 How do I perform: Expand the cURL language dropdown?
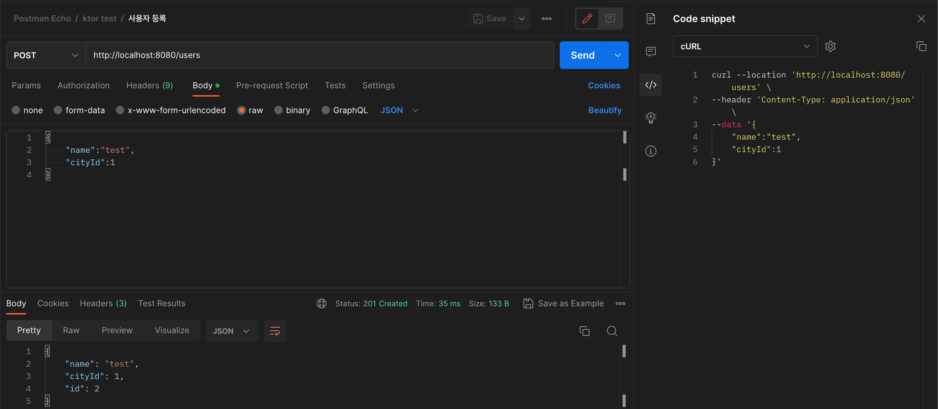tap(745, 47)
